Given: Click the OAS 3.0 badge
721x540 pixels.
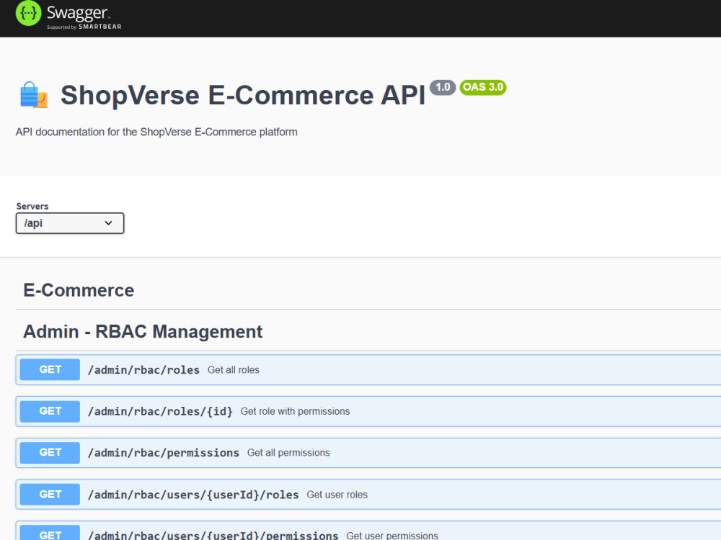Looking at the screenshot, I should coord(483,87).
